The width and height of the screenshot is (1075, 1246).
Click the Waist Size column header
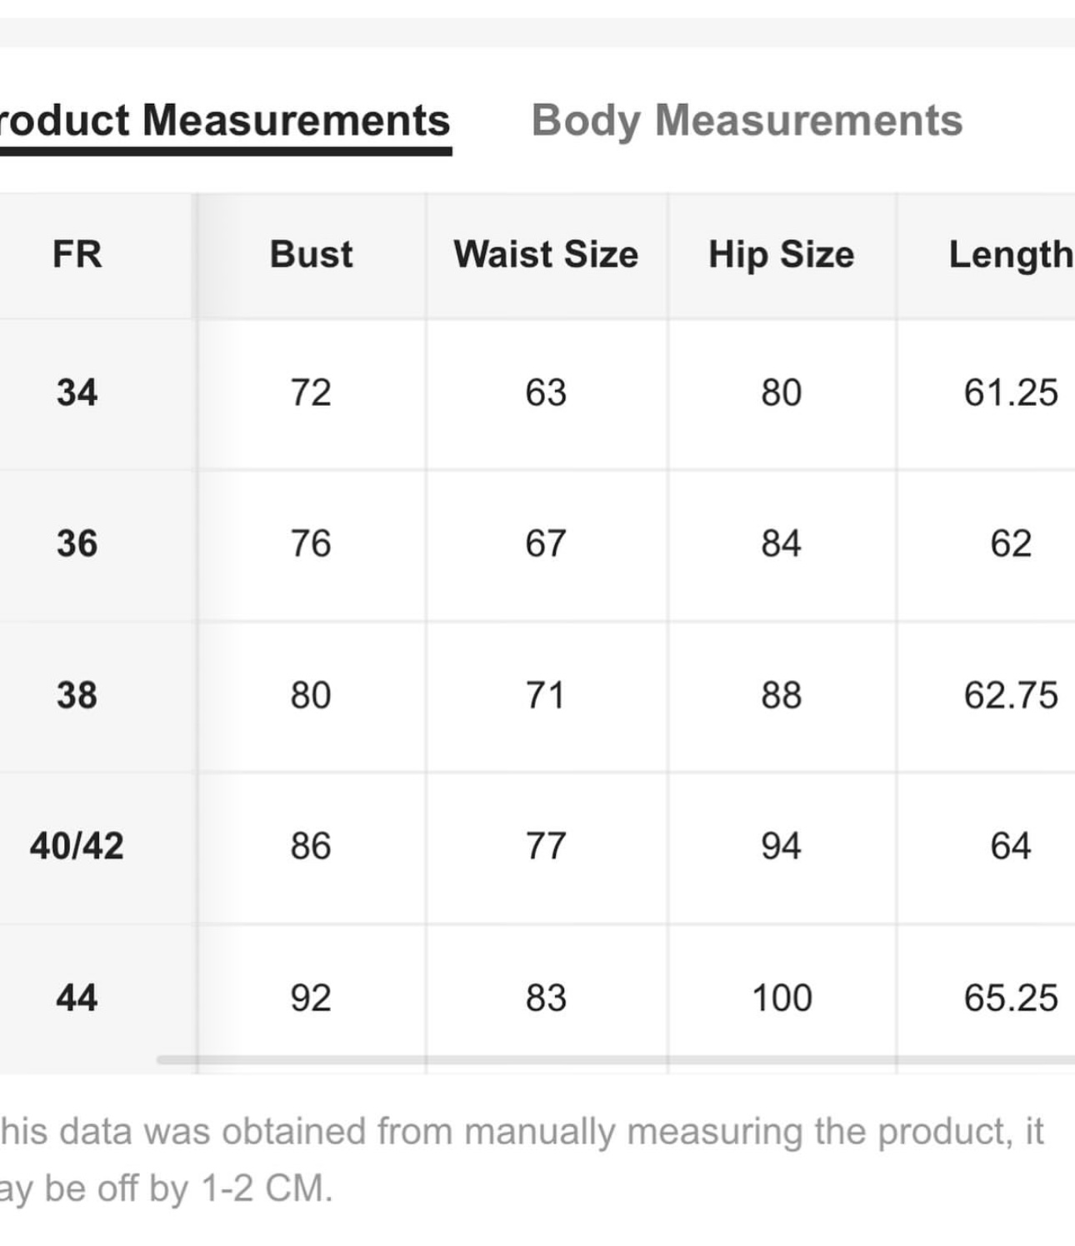546,254
